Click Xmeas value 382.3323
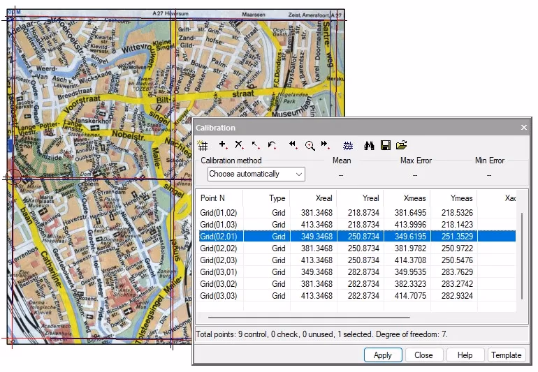This screenshot has height=372, width=538. (x=410, y=284)
